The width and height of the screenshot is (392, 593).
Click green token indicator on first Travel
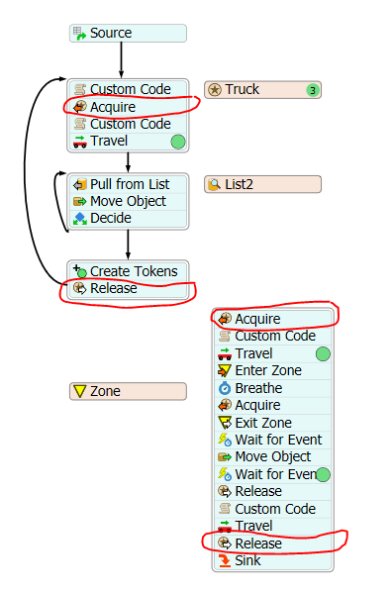tap(178, 142)
